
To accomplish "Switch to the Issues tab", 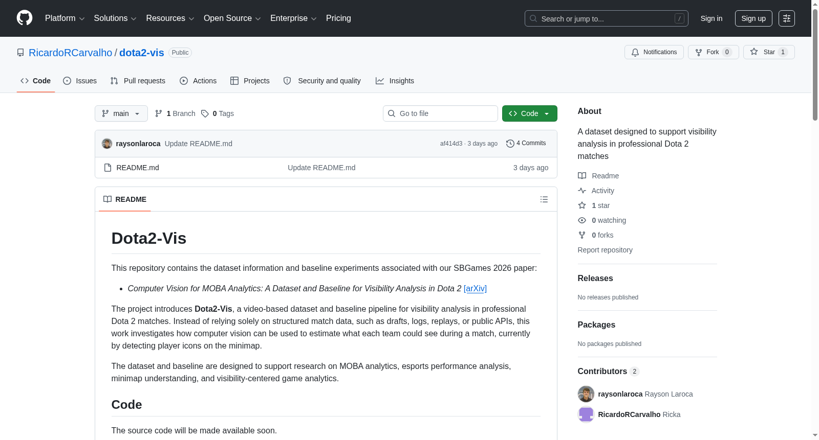I will coord(80,81).
